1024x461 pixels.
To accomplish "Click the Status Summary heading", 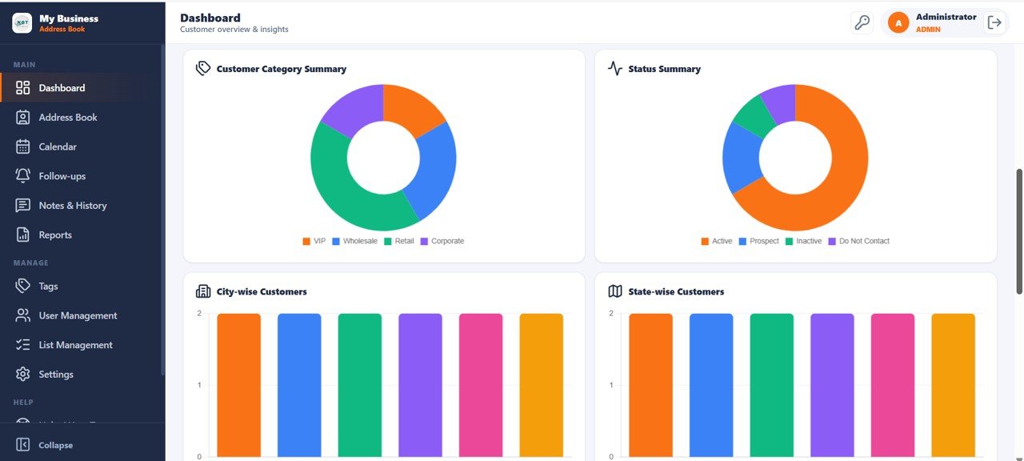I will 665,69.
